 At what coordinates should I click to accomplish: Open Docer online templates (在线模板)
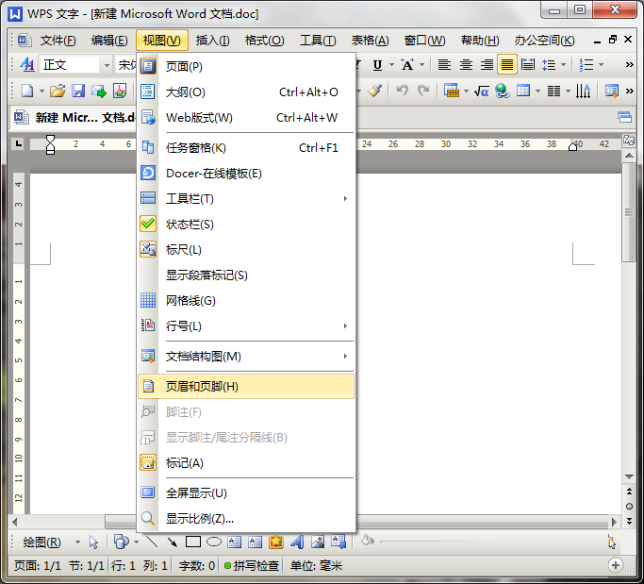(x=246, y=174)
